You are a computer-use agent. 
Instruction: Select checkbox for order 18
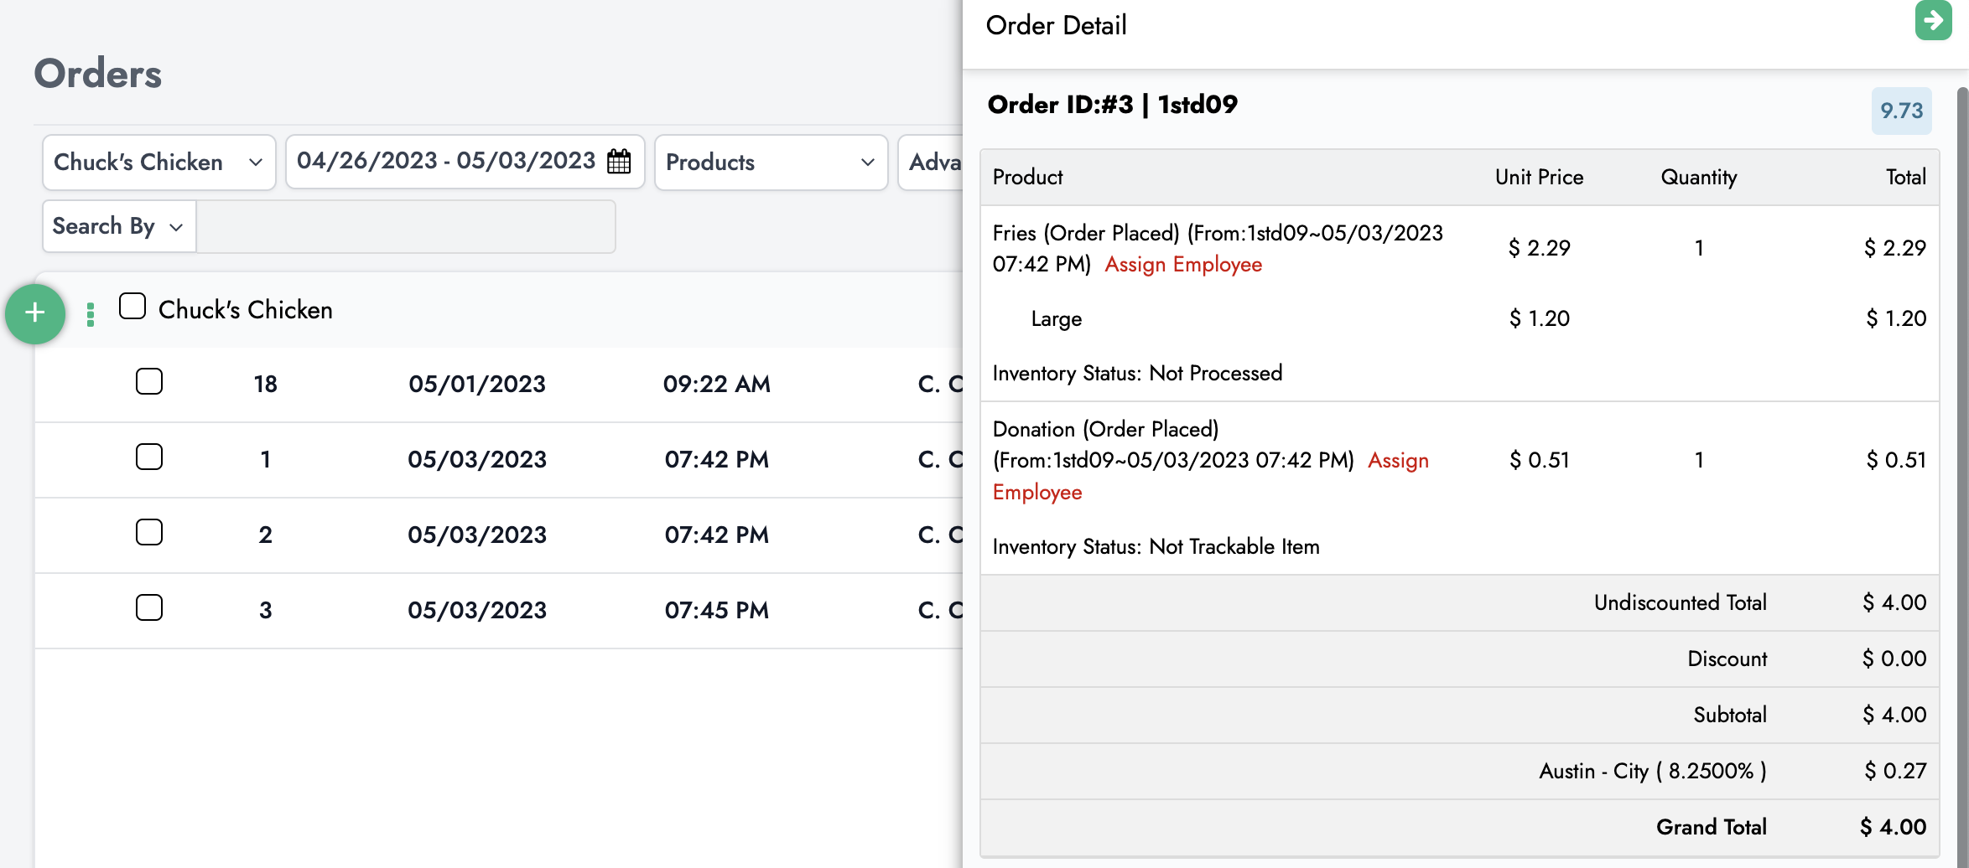click(149, 382)
